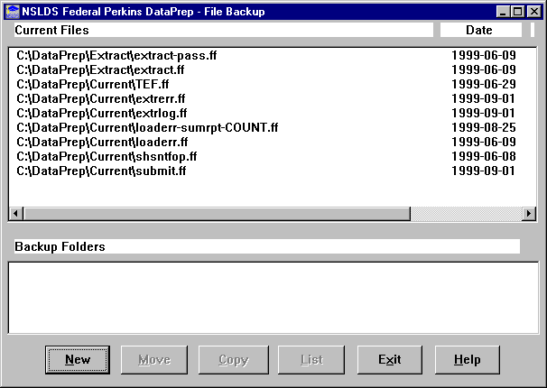Select loaderr-sumrpt-COUNT.ff file row
The width and height of the screenshot is (547, 388).
[272, 127]
